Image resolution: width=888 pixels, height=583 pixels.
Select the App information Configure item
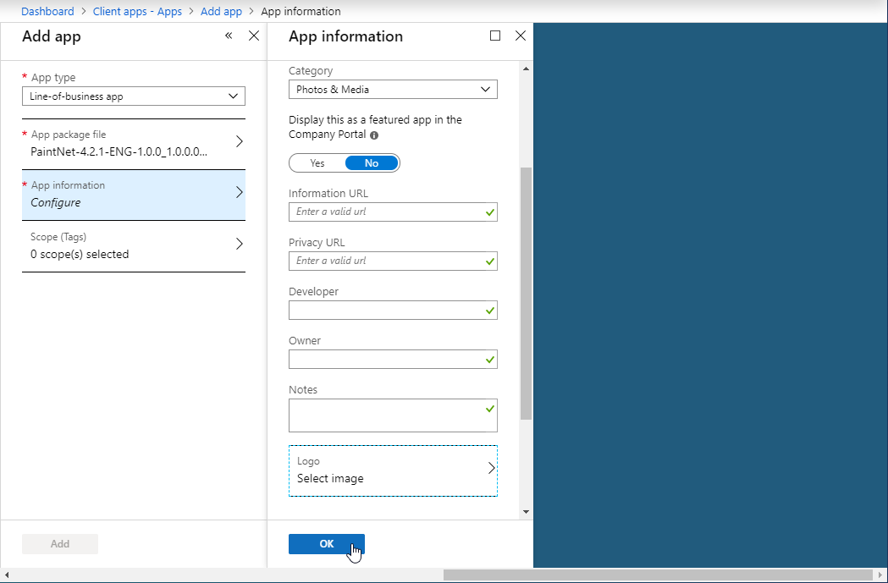134,195
